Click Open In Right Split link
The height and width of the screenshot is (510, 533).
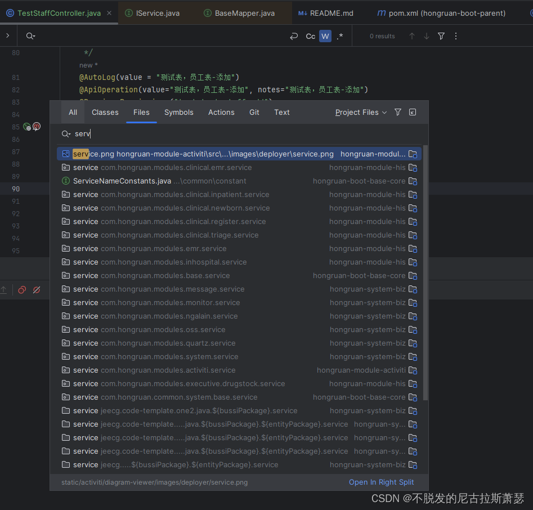(381, 482)
